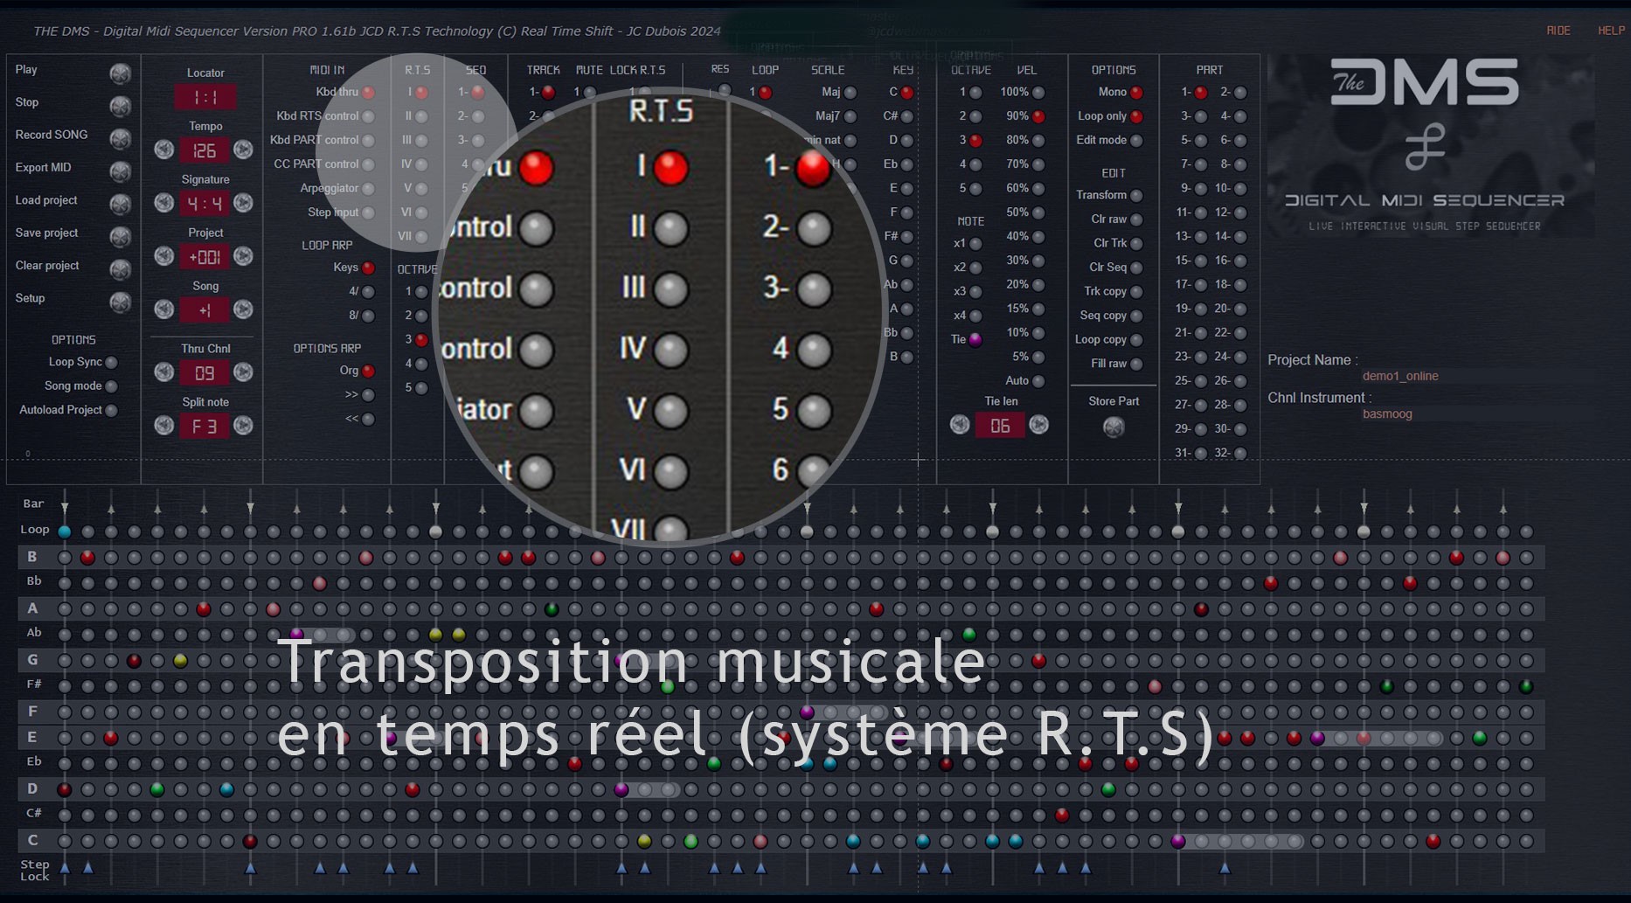
Task: Select the 80% velocity radio button
Action: [1038, 141]
